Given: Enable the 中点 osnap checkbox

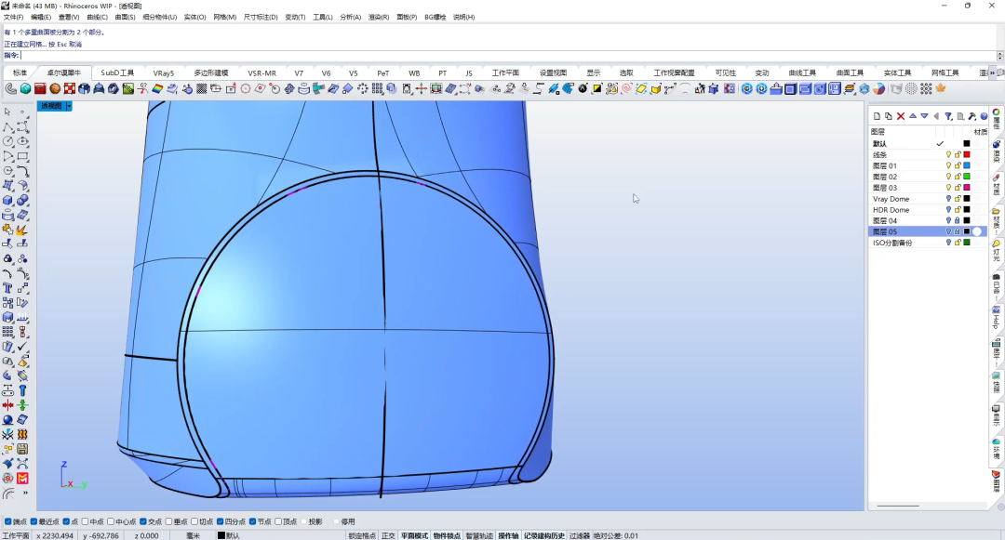Looking at the screenshot, I should coord(86,522).
